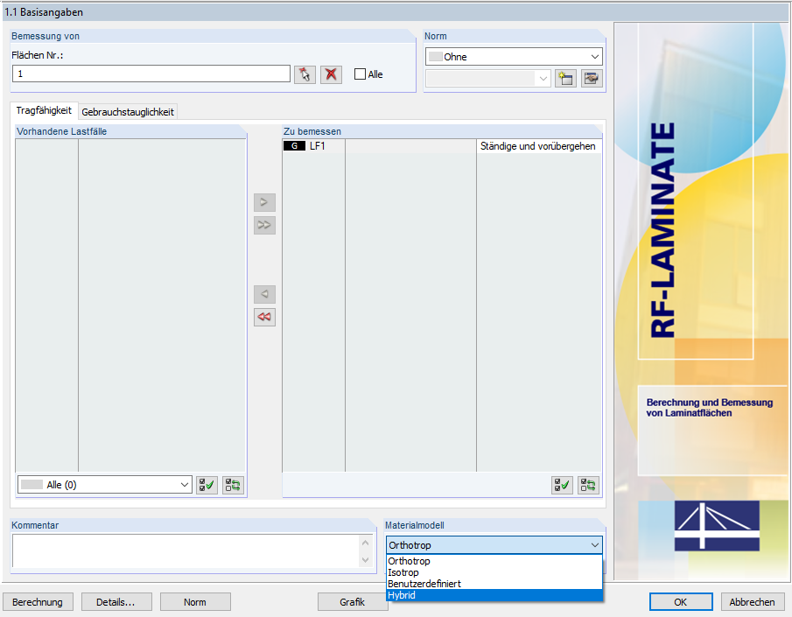The height and width of the screenshot is (617, 792).
Task: Expand the Alle (0) load case filter
Action: coord(104,485)
